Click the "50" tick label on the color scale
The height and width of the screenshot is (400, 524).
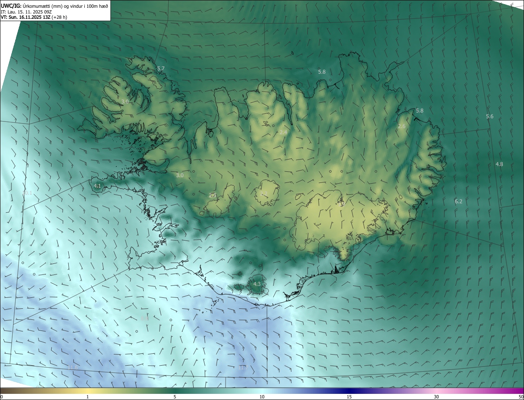pyautogui.click(x=521, y=397)
